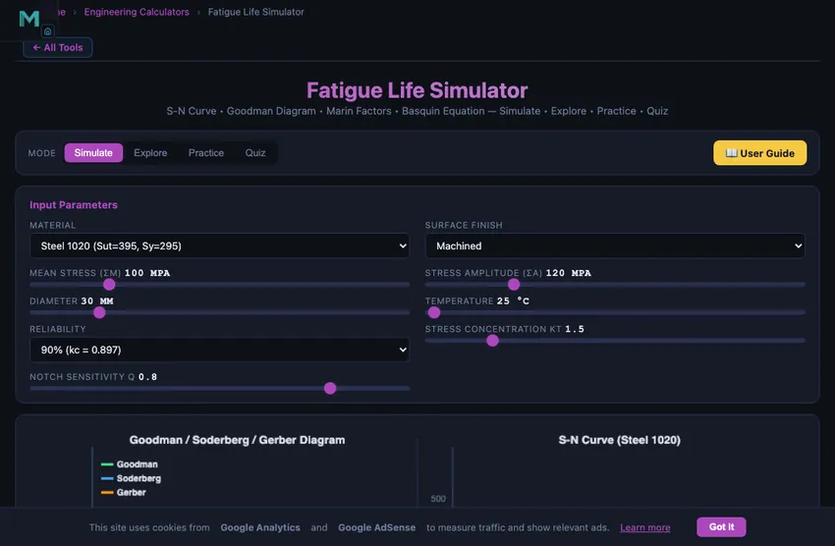
Task: Go back via All Tools button
Action: click(58, 47)
